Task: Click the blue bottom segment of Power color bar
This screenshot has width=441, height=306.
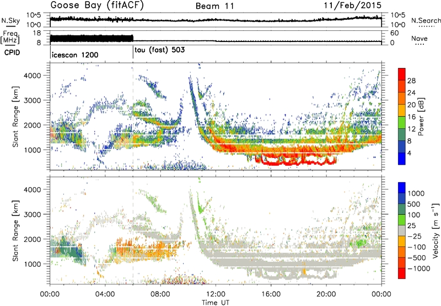Action: 402,159
